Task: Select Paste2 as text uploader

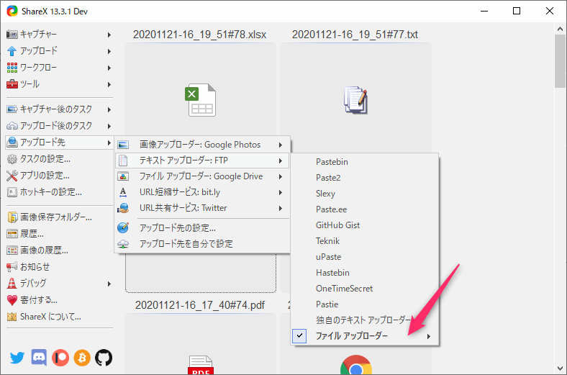Action: click(365, 178)
